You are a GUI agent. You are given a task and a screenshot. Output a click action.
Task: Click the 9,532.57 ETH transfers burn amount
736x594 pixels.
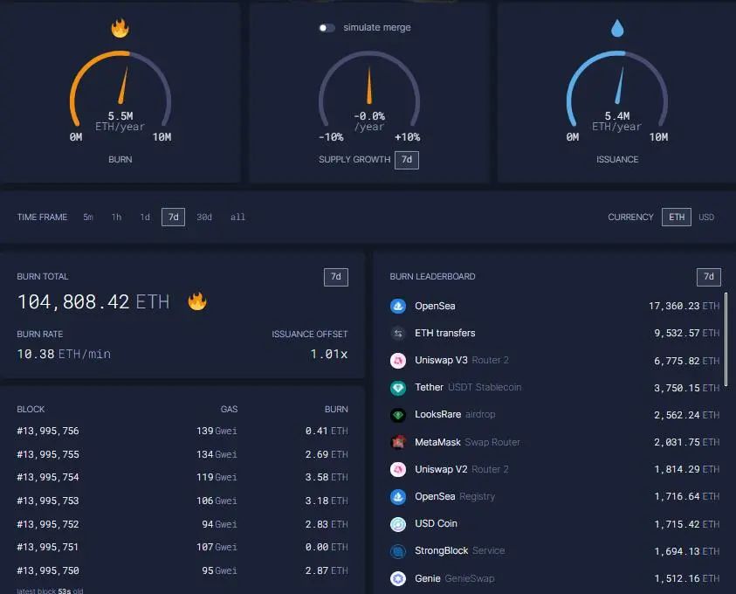[687, 334]
